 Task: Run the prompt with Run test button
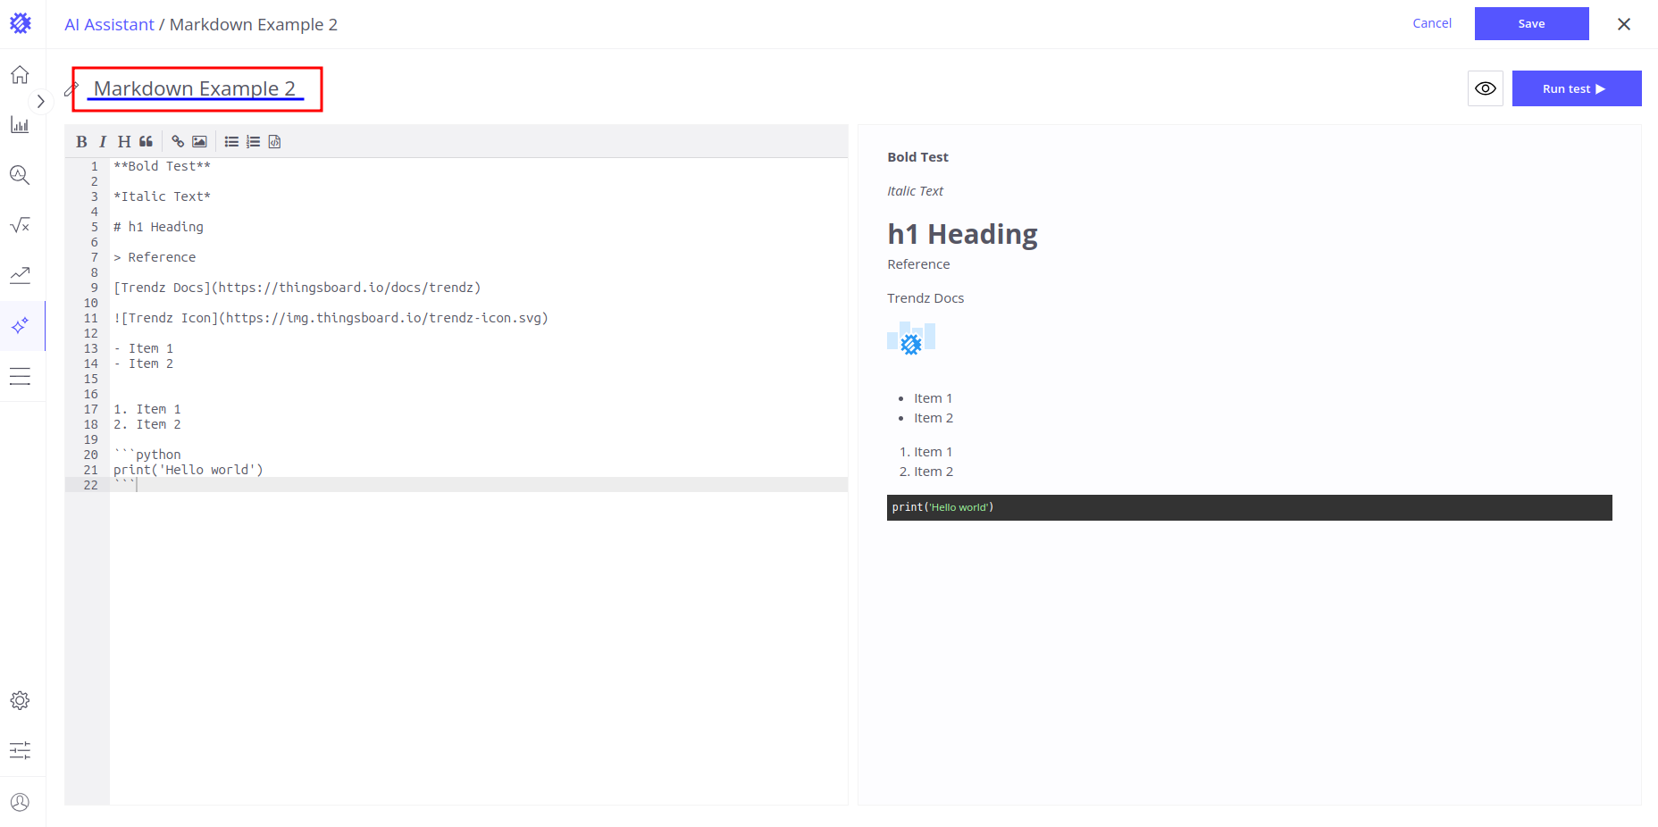point(1576,88)
